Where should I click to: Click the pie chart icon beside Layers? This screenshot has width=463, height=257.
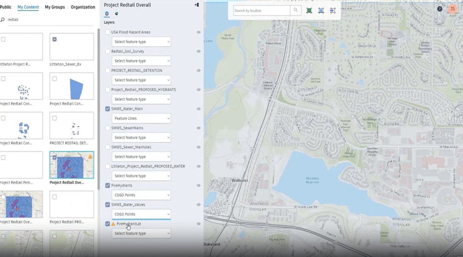(x=117, y=14)
